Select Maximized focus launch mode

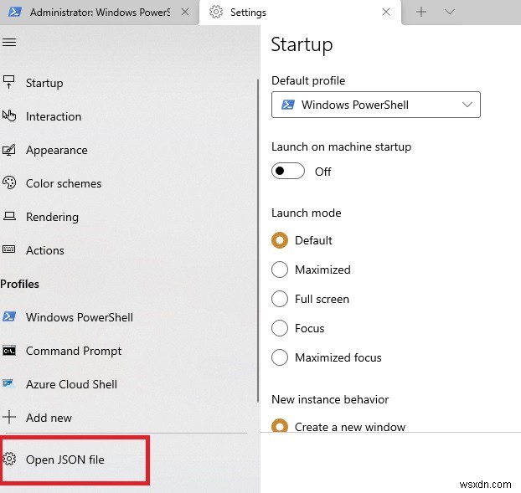(x=280, y=357)
